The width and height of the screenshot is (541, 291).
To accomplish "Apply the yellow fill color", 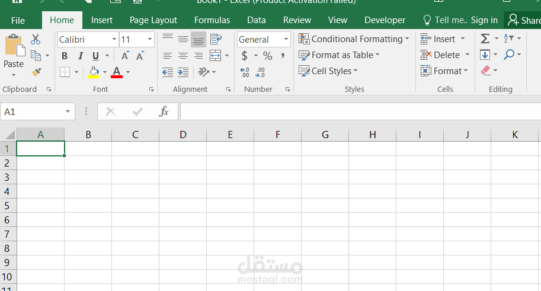I will pyautogui.click(x=94, y=72).
